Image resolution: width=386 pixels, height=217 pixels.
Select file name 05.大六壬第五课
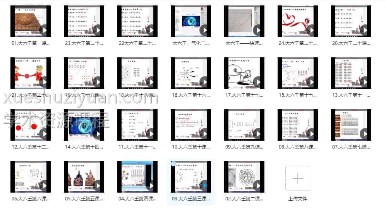point(84,199)
